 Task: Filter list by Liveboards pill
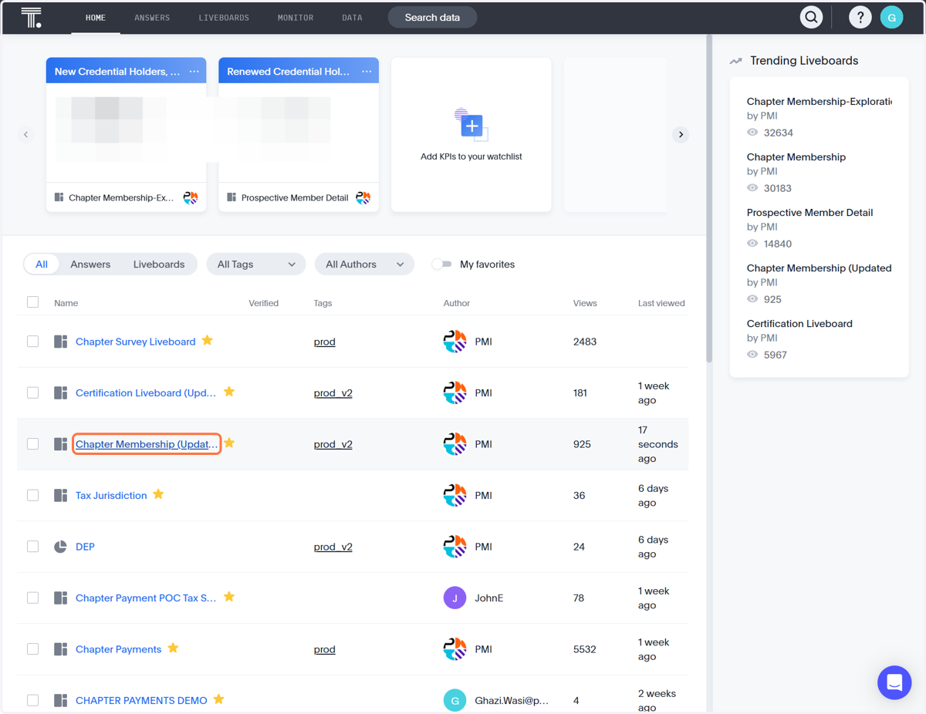(159, 264)
